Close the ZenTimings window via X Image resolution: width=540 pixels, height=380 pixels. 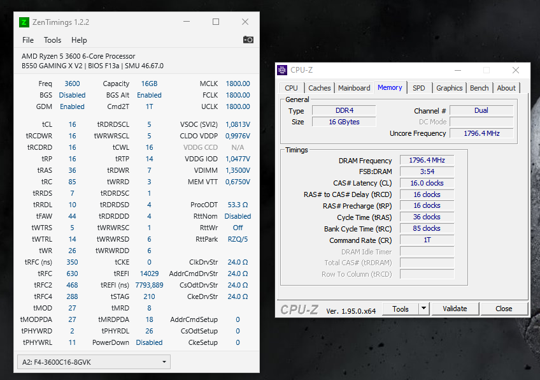click(245, 22)
